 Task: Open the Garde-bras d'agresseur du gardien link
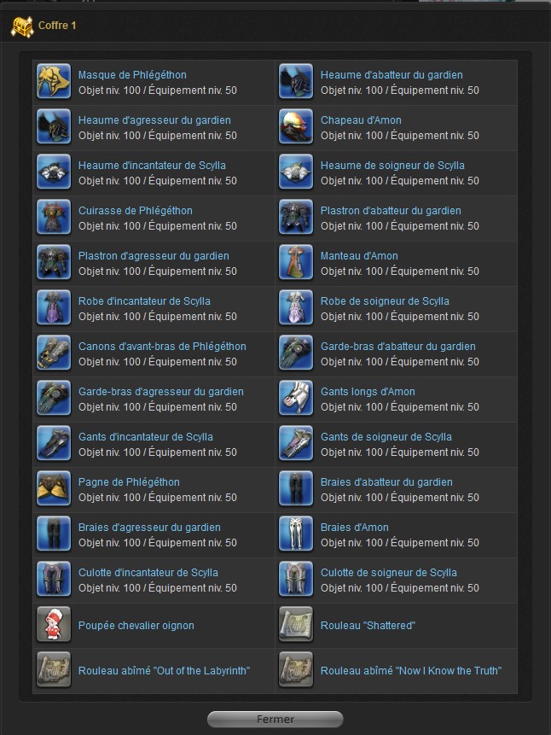pos(161,392)
